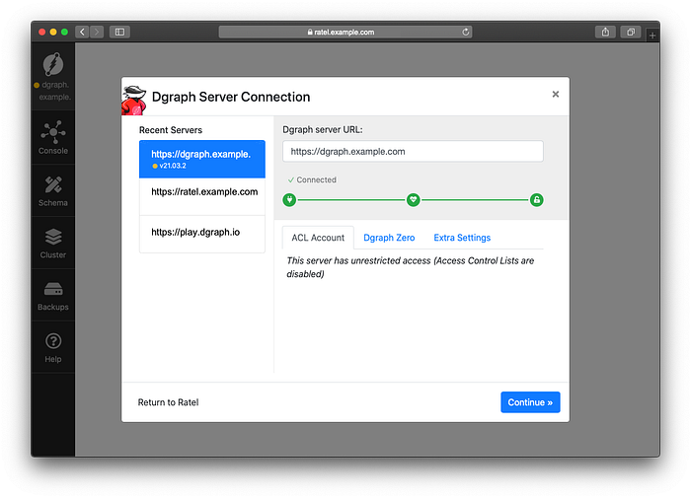Viewport: 691px width, 498px height.
Task: Select the ACL Account tab
Action: pyautogui.click(x=318, y=238)
